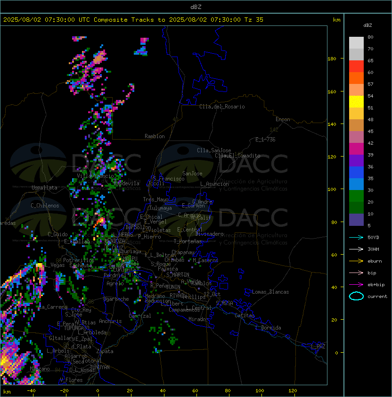Click the 'Uspallata' map label
Screen dimensions: 392x397
[44, 188]
